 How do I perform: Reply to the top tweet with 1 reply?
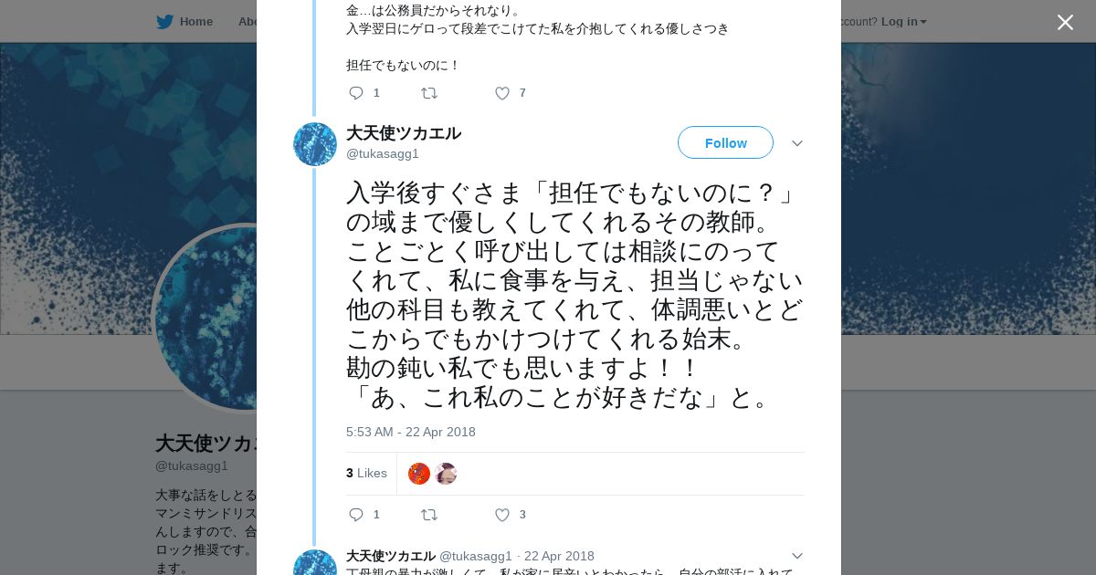click(x=356, y=93)
